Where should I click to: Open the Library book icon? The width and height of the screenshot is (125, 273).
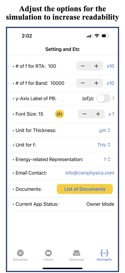pyautogui.click(x=48, y=253)
